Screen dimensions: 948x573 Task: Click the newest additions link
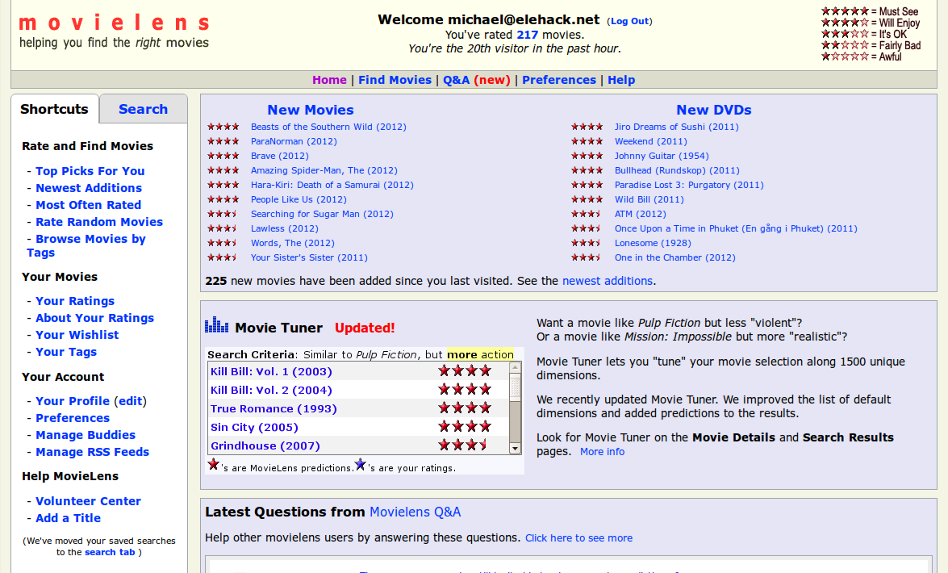click(x=608, y=281)
